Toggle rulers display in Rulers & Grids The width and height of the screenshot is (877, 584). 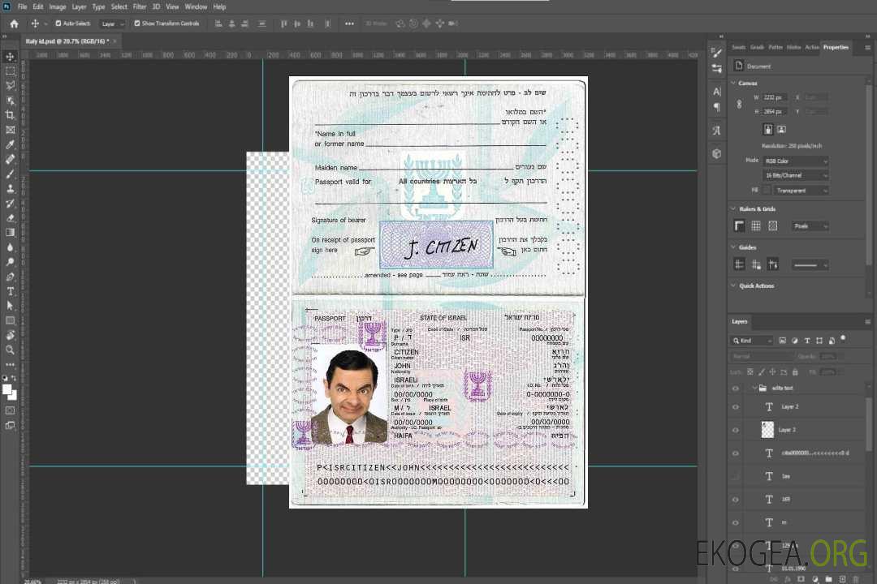point(740,225)
